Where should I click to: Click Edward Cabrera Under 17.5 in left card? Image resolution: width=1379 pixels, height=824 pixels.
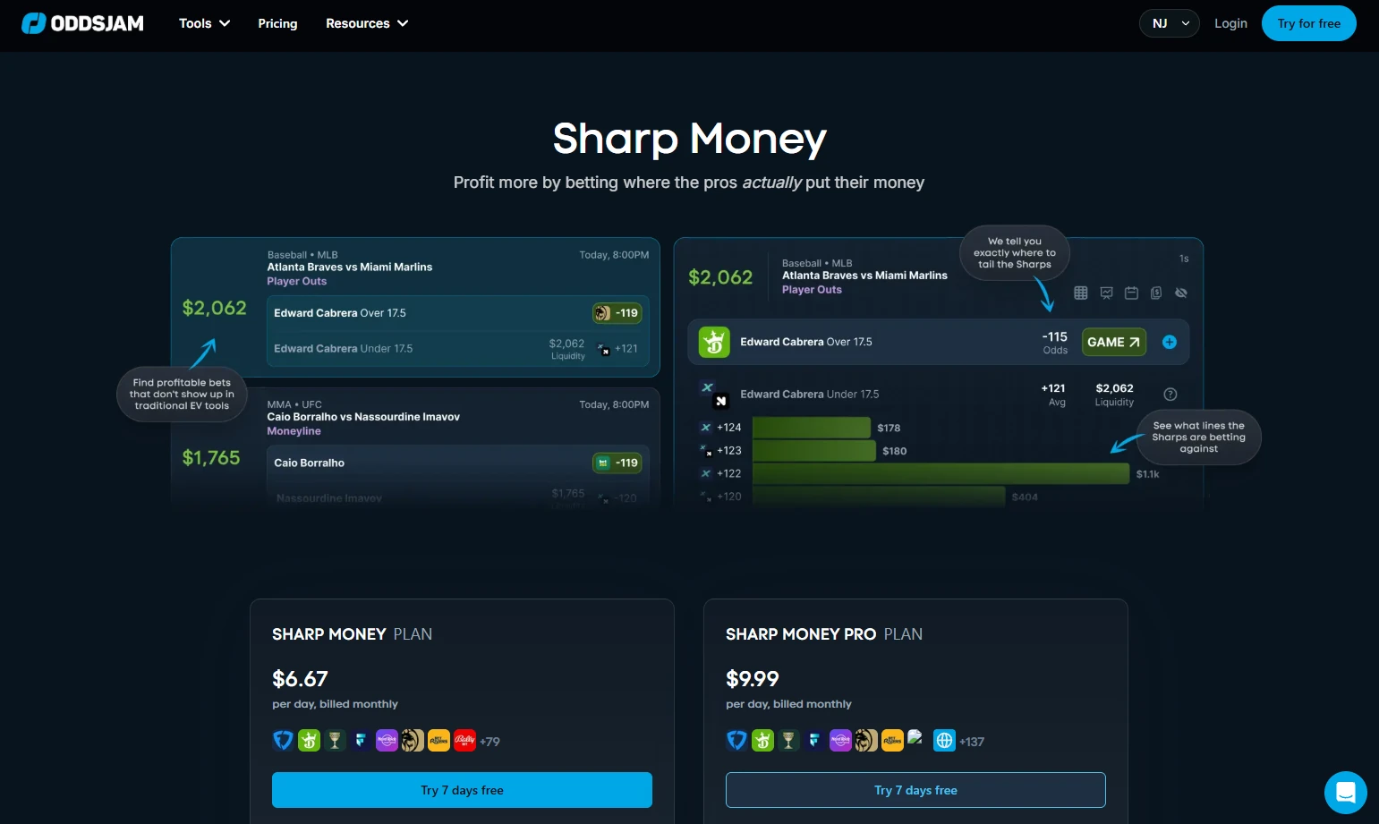(x=343, y=349)
